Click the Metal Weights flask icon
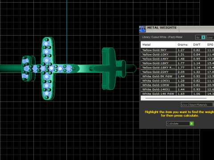Viewport: 214px width, 160px height. [x=142, y=29]
